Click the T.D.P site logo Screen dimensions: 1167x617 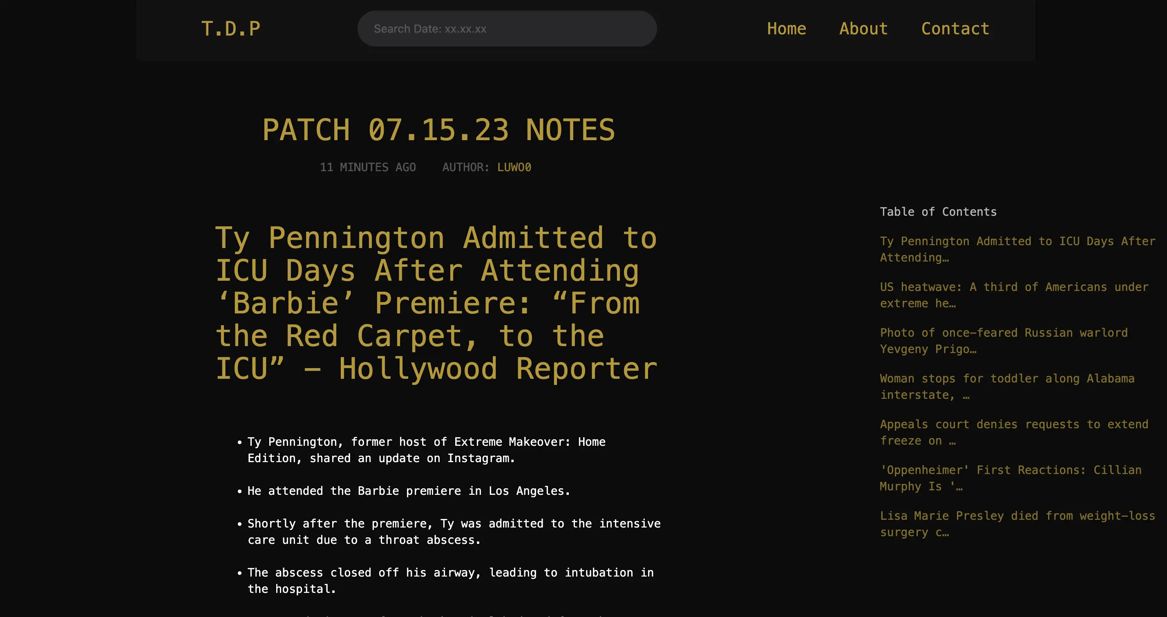click(230, 29)
